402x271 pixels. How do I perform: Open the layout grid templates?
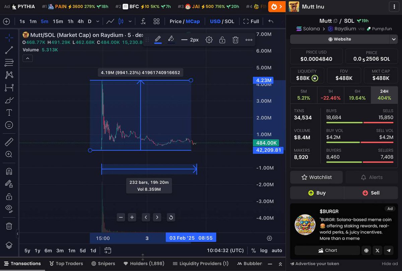(156, 21)
